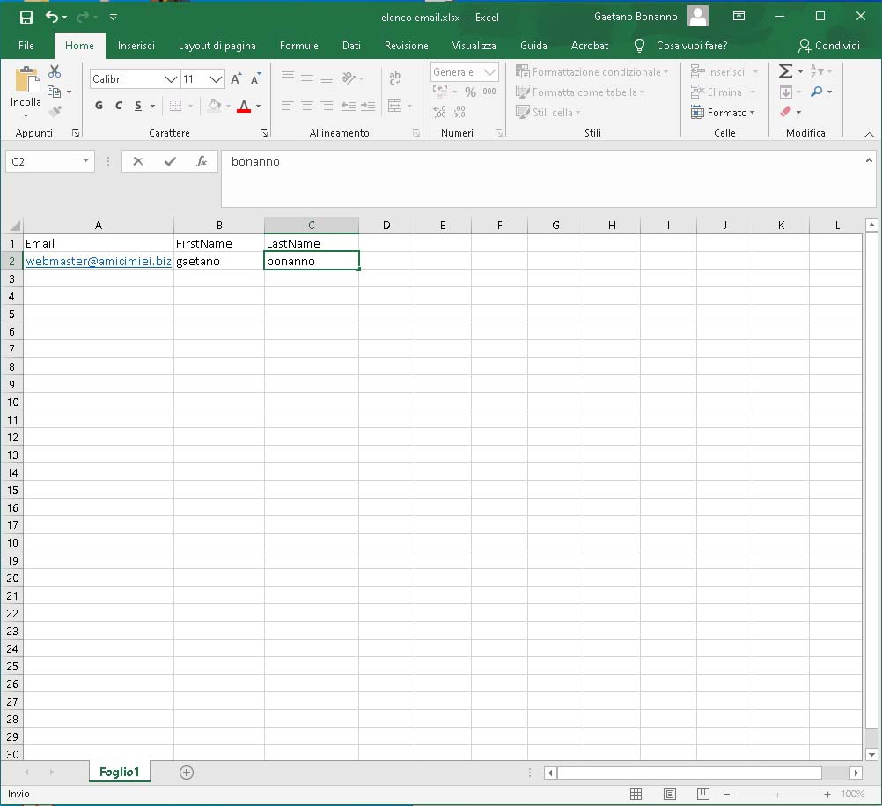
Task: Select the format painter brush
Action: pos(55,112)
